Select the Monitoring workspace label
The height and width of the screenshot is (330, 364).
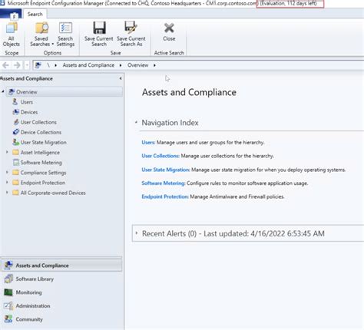tap(29, 292)
